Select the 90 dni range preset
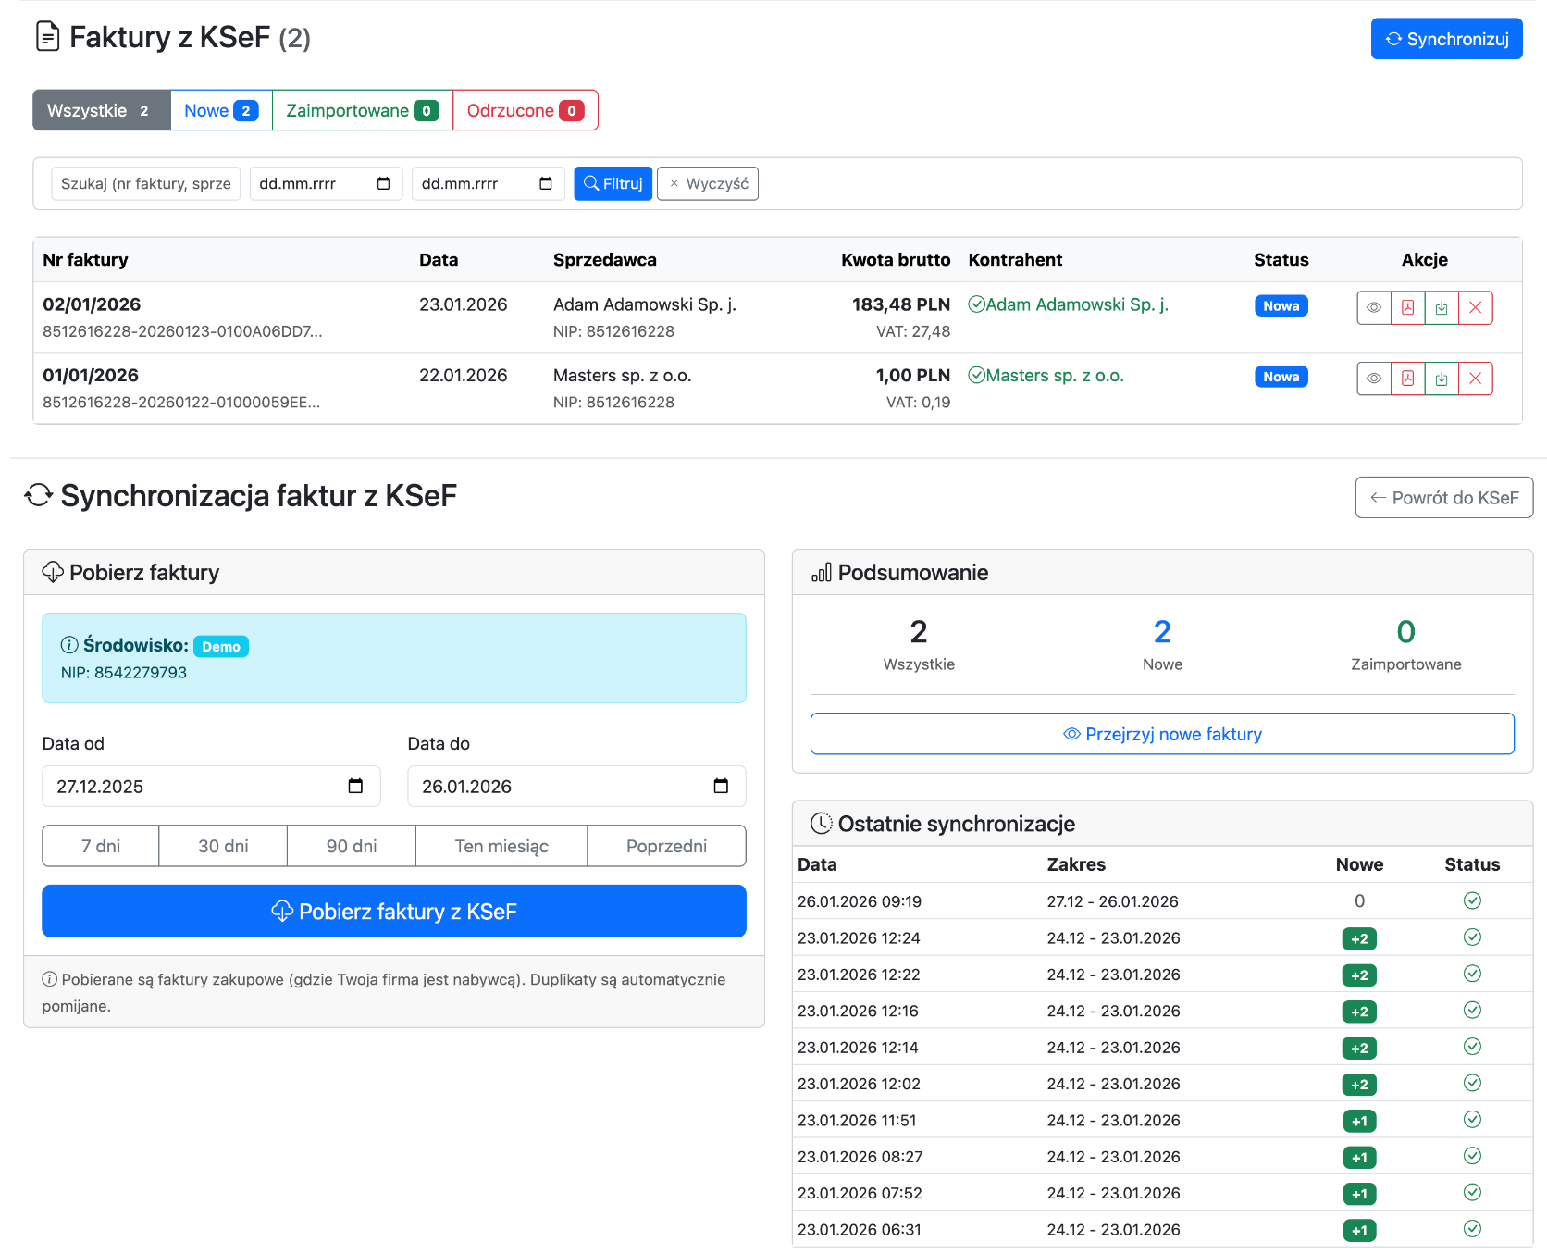 tap(352, 846)
